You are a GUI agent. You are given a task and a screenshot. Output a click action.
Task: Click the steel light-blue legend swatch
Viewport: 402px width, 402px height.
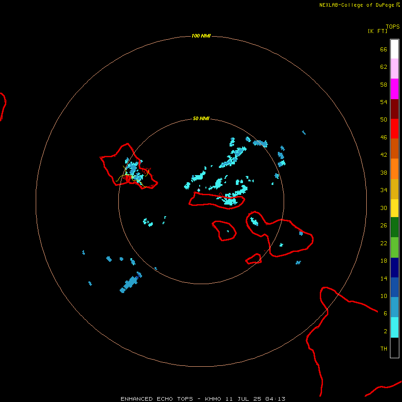pos(394,307)
